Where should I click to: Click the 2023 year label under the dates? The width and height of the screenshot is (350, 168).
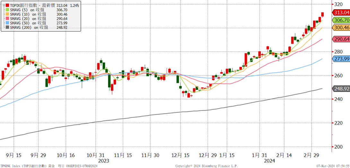pyautogui.click(x=104, y=161)
